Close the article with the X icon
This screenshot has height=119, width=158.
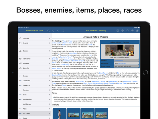[x=58, y=30]
